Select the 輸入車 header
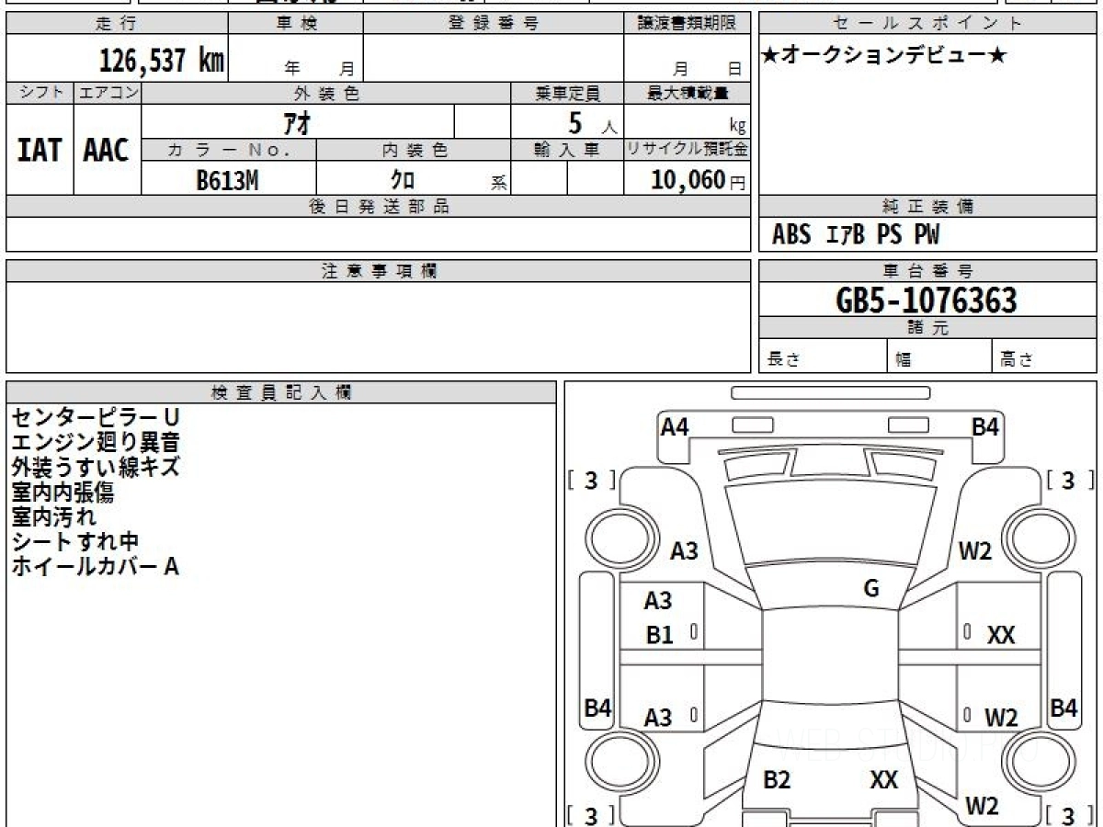The image size is (1103, 827). tap(567, 151)
